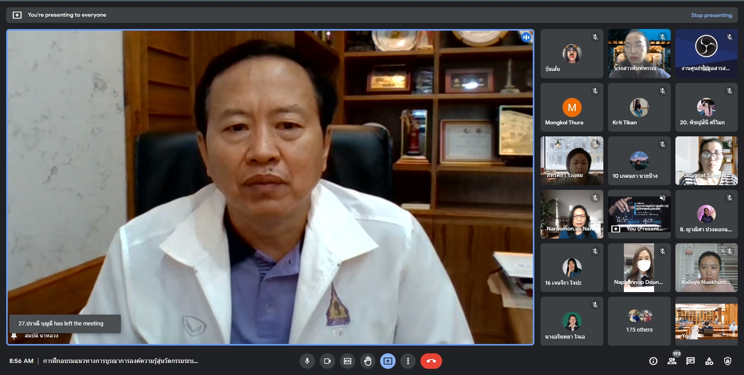
Task: Select Kallaya Nuekhunt video tile
Action: point(706,268)
